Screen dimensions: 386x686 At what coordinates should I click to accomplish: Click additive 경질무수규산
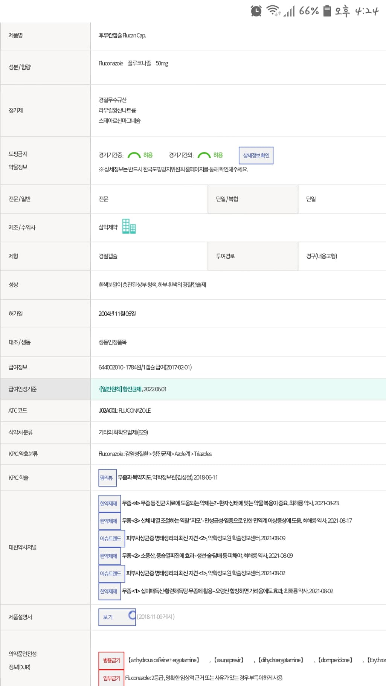pyautogui.click(x=113, y=100)
